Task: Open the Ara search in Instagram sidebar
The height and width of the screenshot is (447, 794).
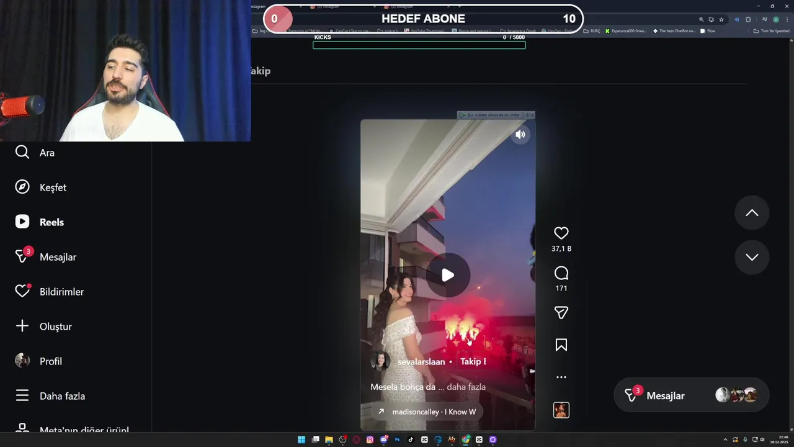Action: click(35, 152)
